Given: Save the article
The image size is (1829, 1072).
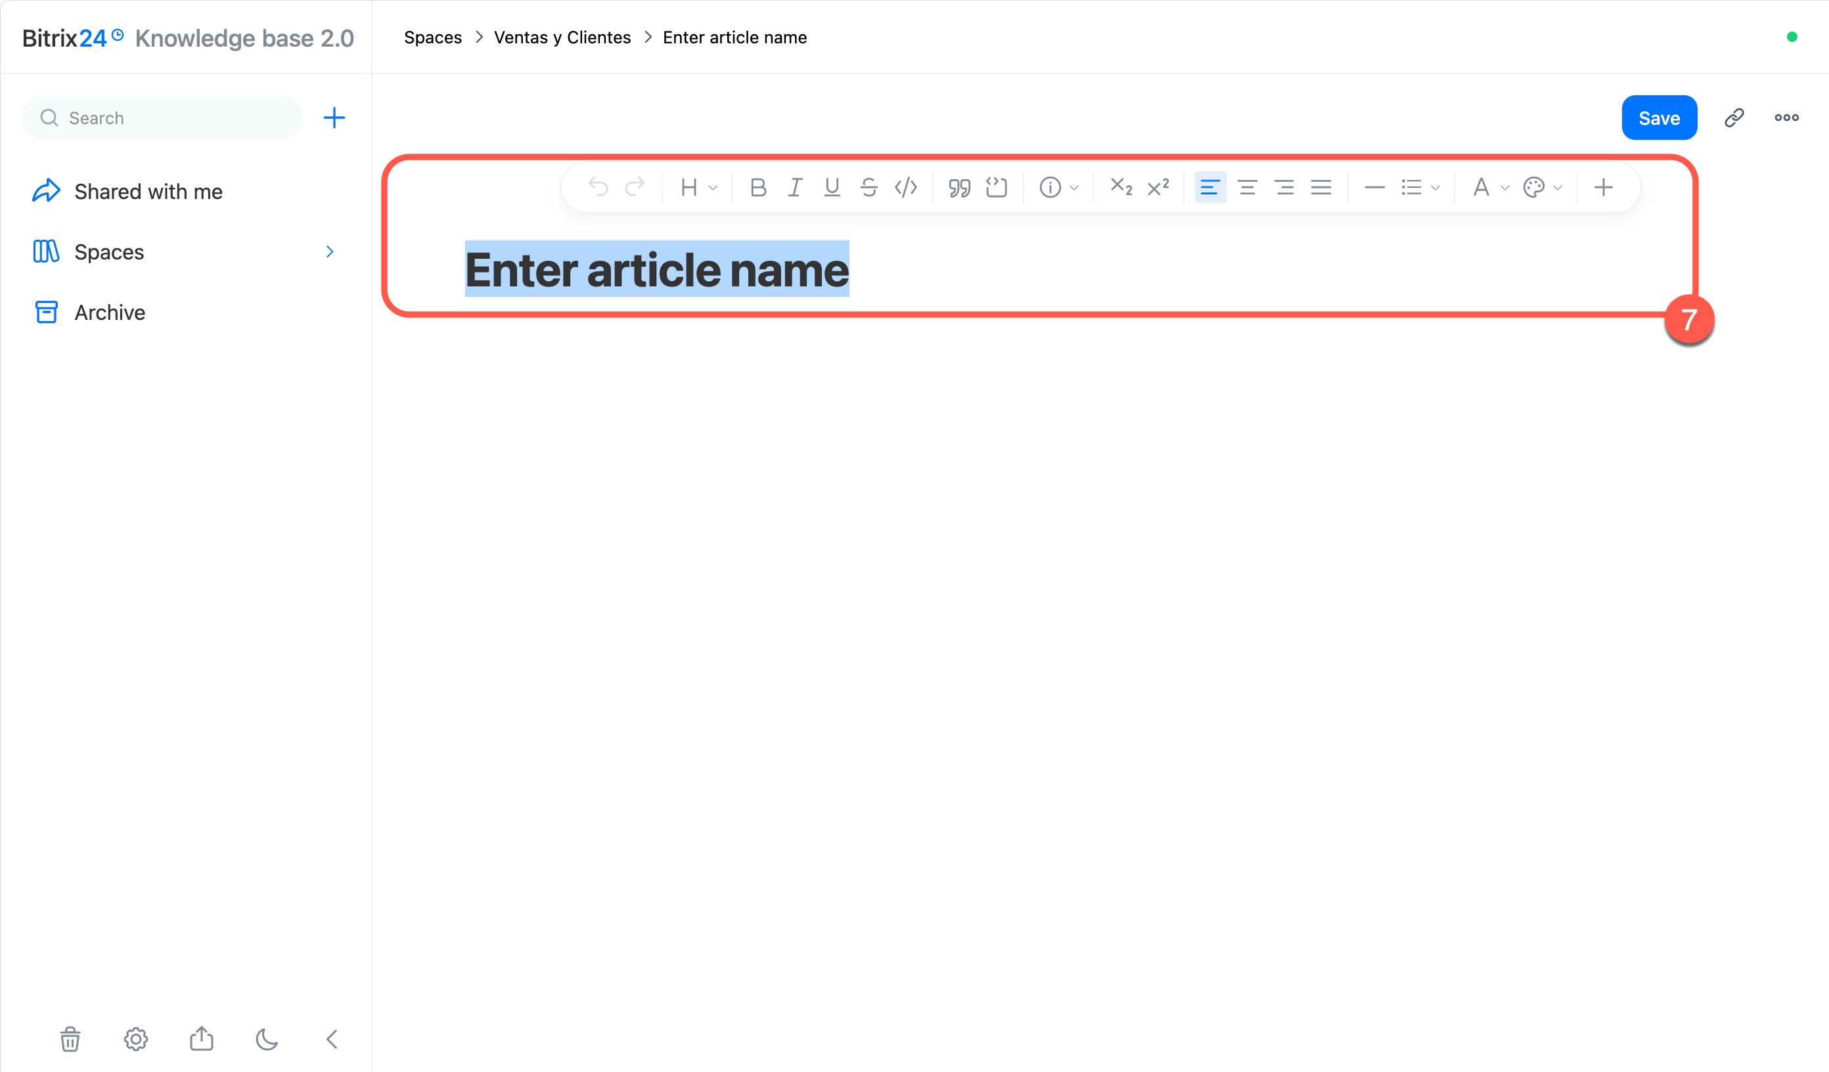Looking at the screenshot, I should pyautogui.click(x=1659, y=118).
